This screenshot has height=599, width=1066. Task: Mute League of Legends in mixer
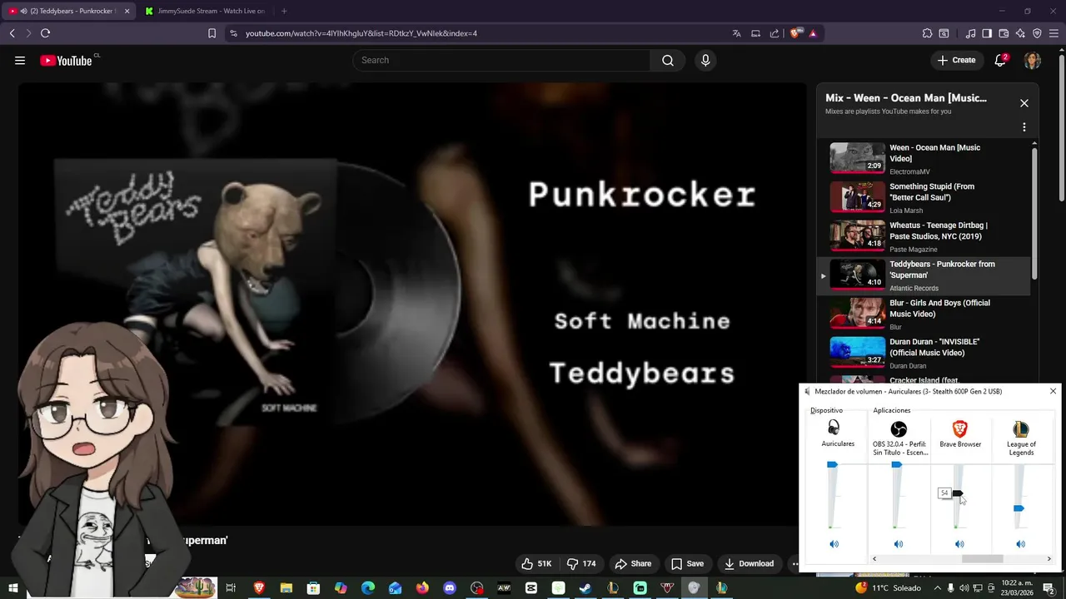point(1020,544)
